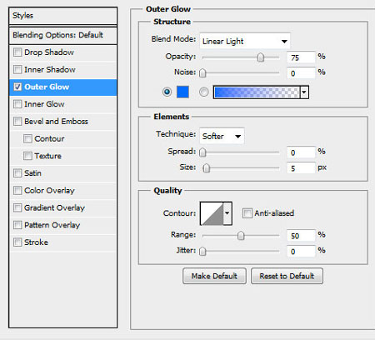Screen dimensions: 375x340
Task: Uncheck the Outer Glow checkbox
Action: click(x=17, y=87)
